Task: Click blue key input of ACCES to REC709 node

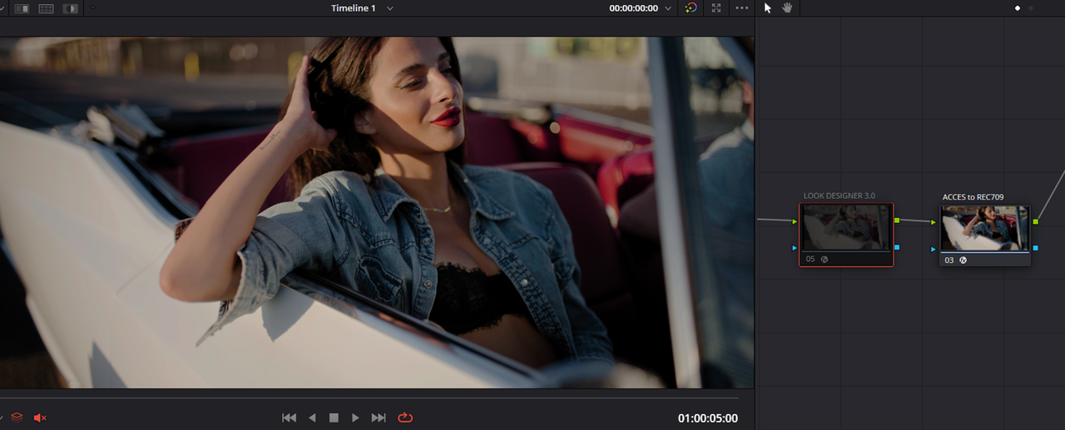Action: pyautogui.click(x=934, y=249)
